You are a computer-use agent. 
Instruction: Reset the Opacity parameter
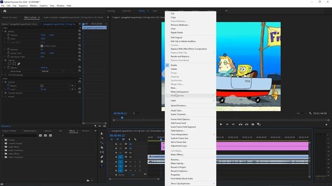click(79, 68)
